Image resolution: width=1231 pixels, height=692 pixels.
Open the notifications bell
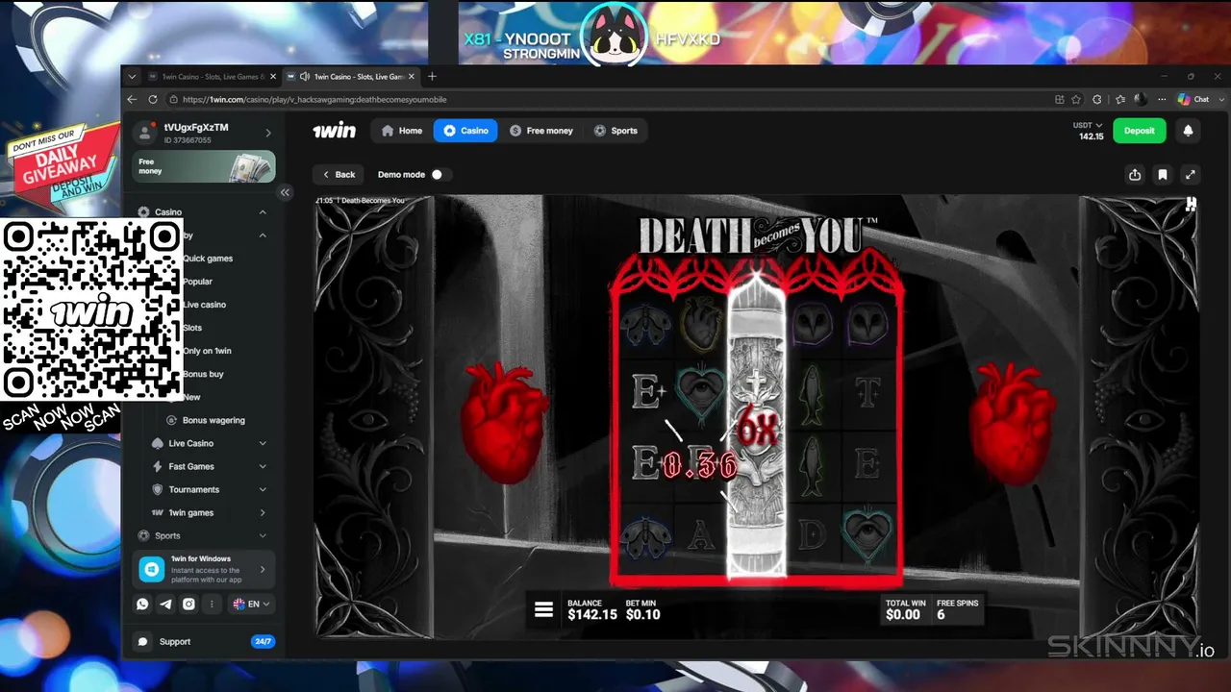pyautogui.click(x=1188, y=131)
